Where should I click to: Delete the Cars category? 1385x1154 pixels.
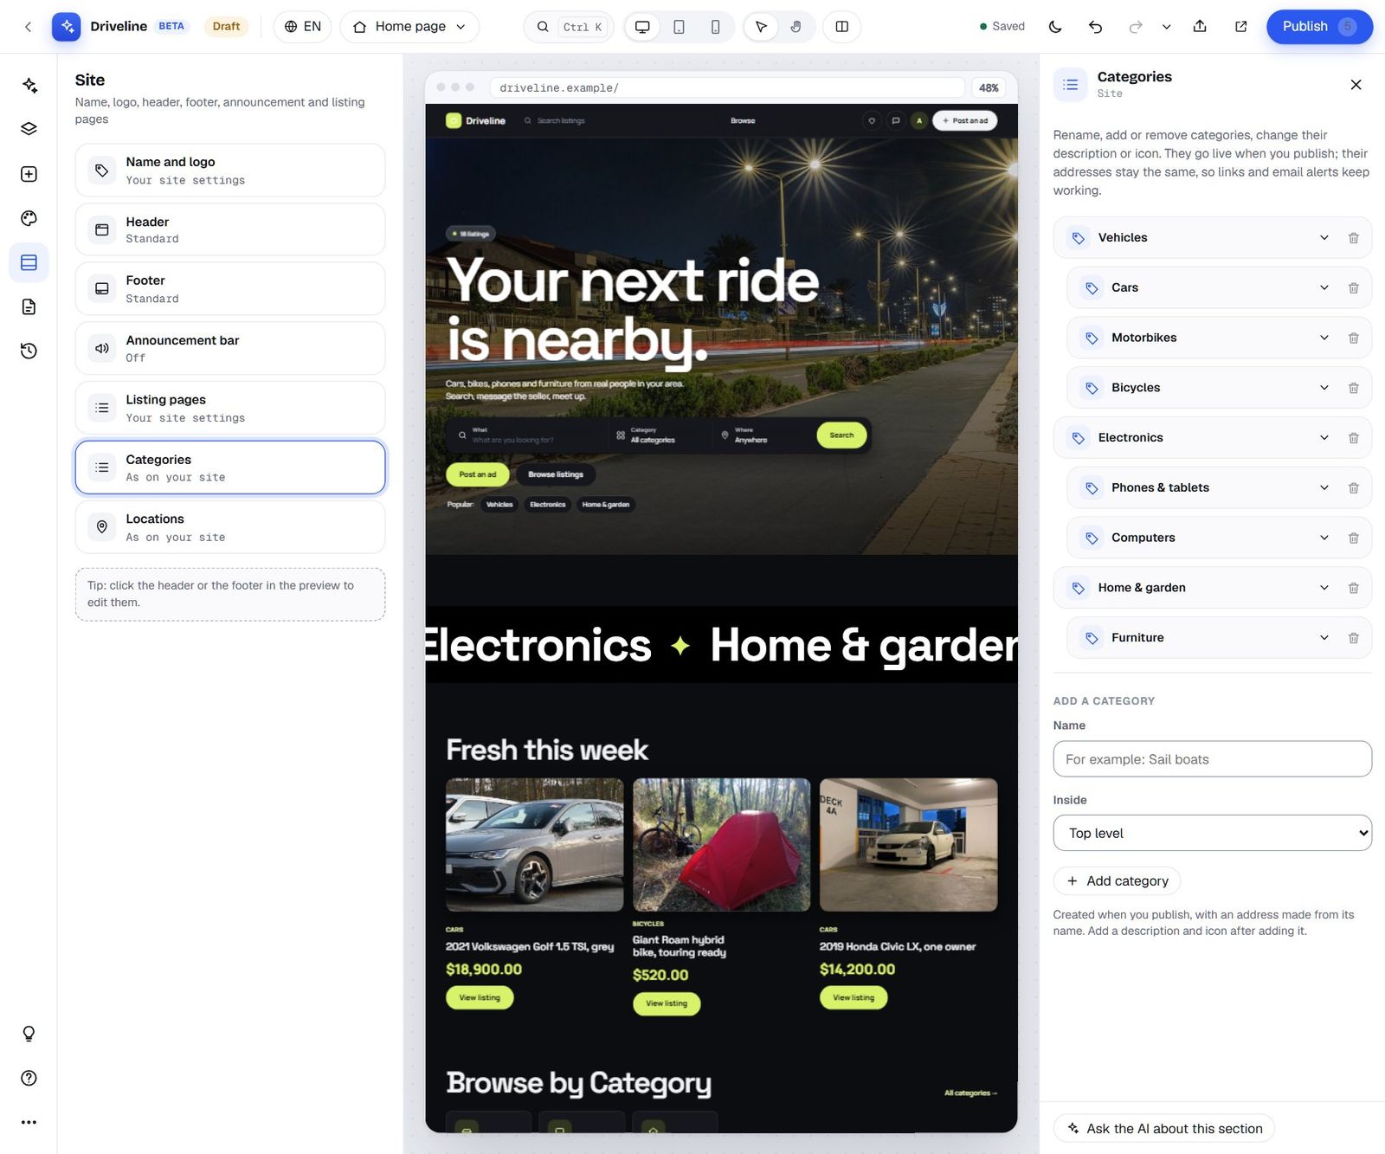pos(1353,288)
